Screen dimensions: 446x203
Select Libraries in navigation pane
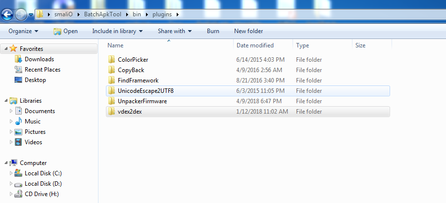[31, 101]
